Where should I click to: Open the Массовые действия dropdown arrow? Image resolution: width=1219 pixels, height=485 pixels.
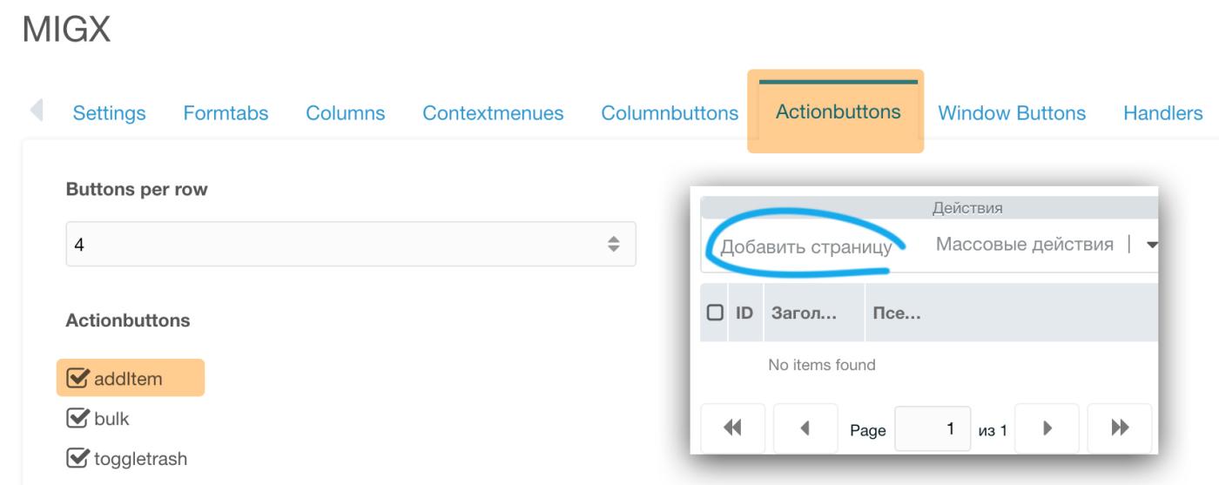point(1152,246)
